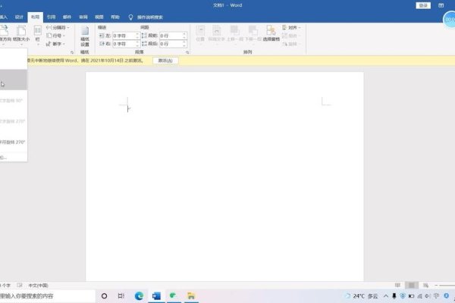Click the right indent (右) field
The image size is (455, 303).
coord(126,44)
